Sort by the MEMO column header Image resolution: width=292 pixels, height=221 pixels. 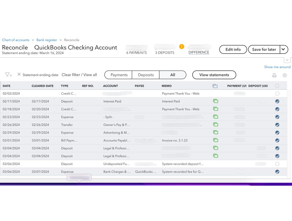coord(167,86)
